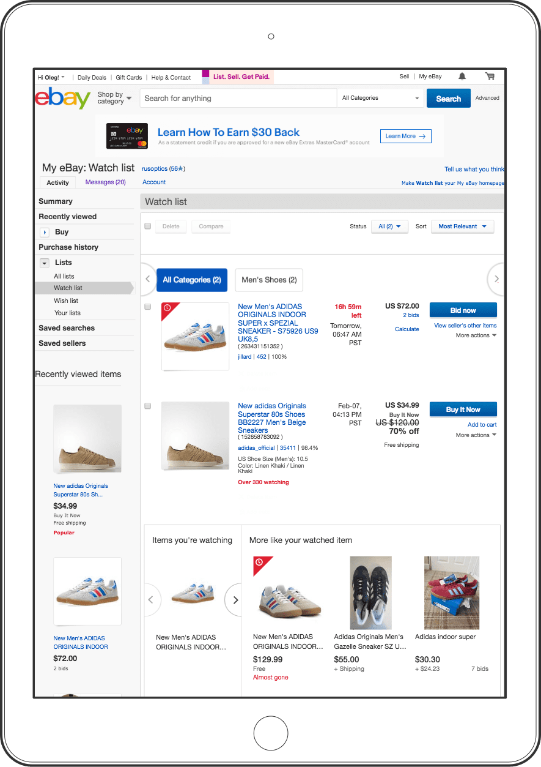The height and width of the screenshot is (767, 541).
Task: Click in the Search for anything field
Action: pyautogui.click(x=238, y=98)
